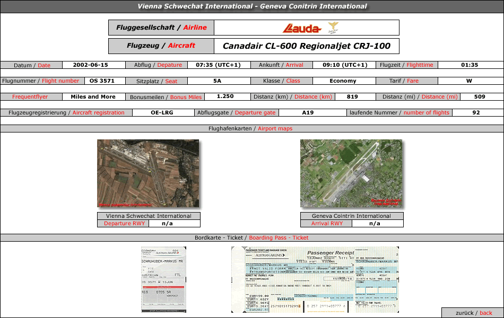
Task: Select number of flights value 92
Action: coord(476,112)
